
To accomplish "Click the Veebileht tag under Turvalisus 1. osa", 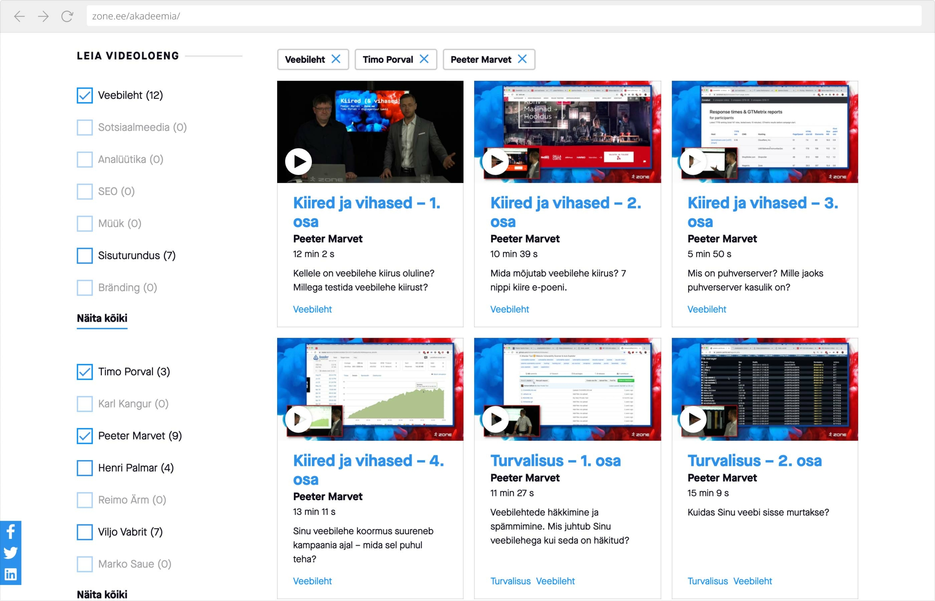I will click(x=555, y=581).
